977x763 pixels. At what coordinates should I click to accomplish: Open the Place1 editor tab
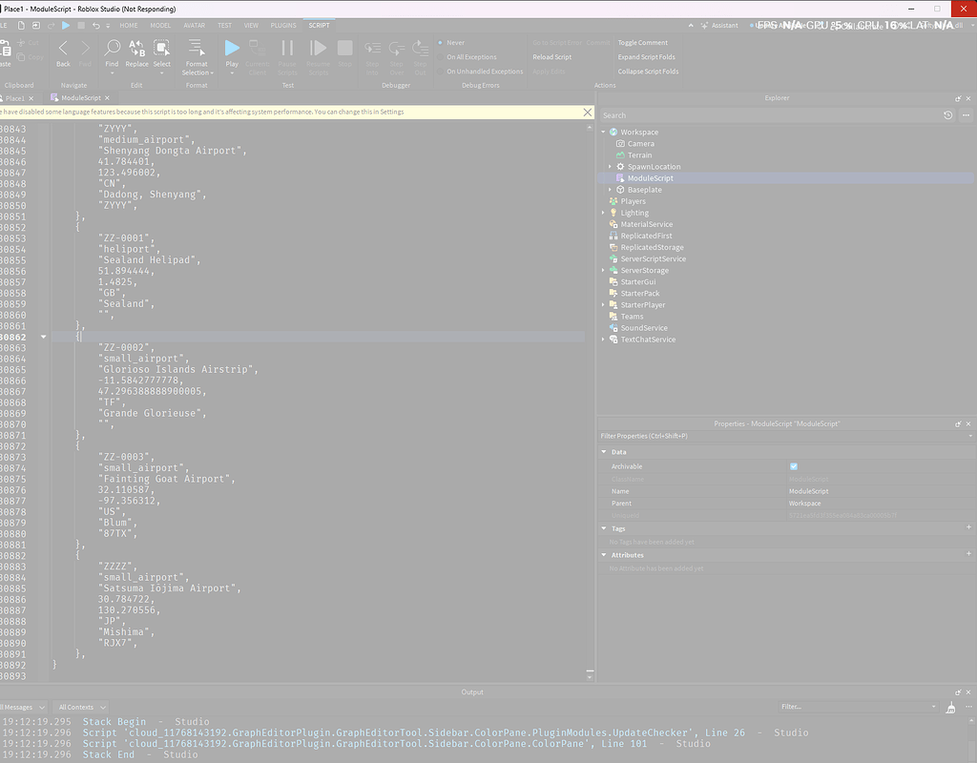click(x=14, y=97)
